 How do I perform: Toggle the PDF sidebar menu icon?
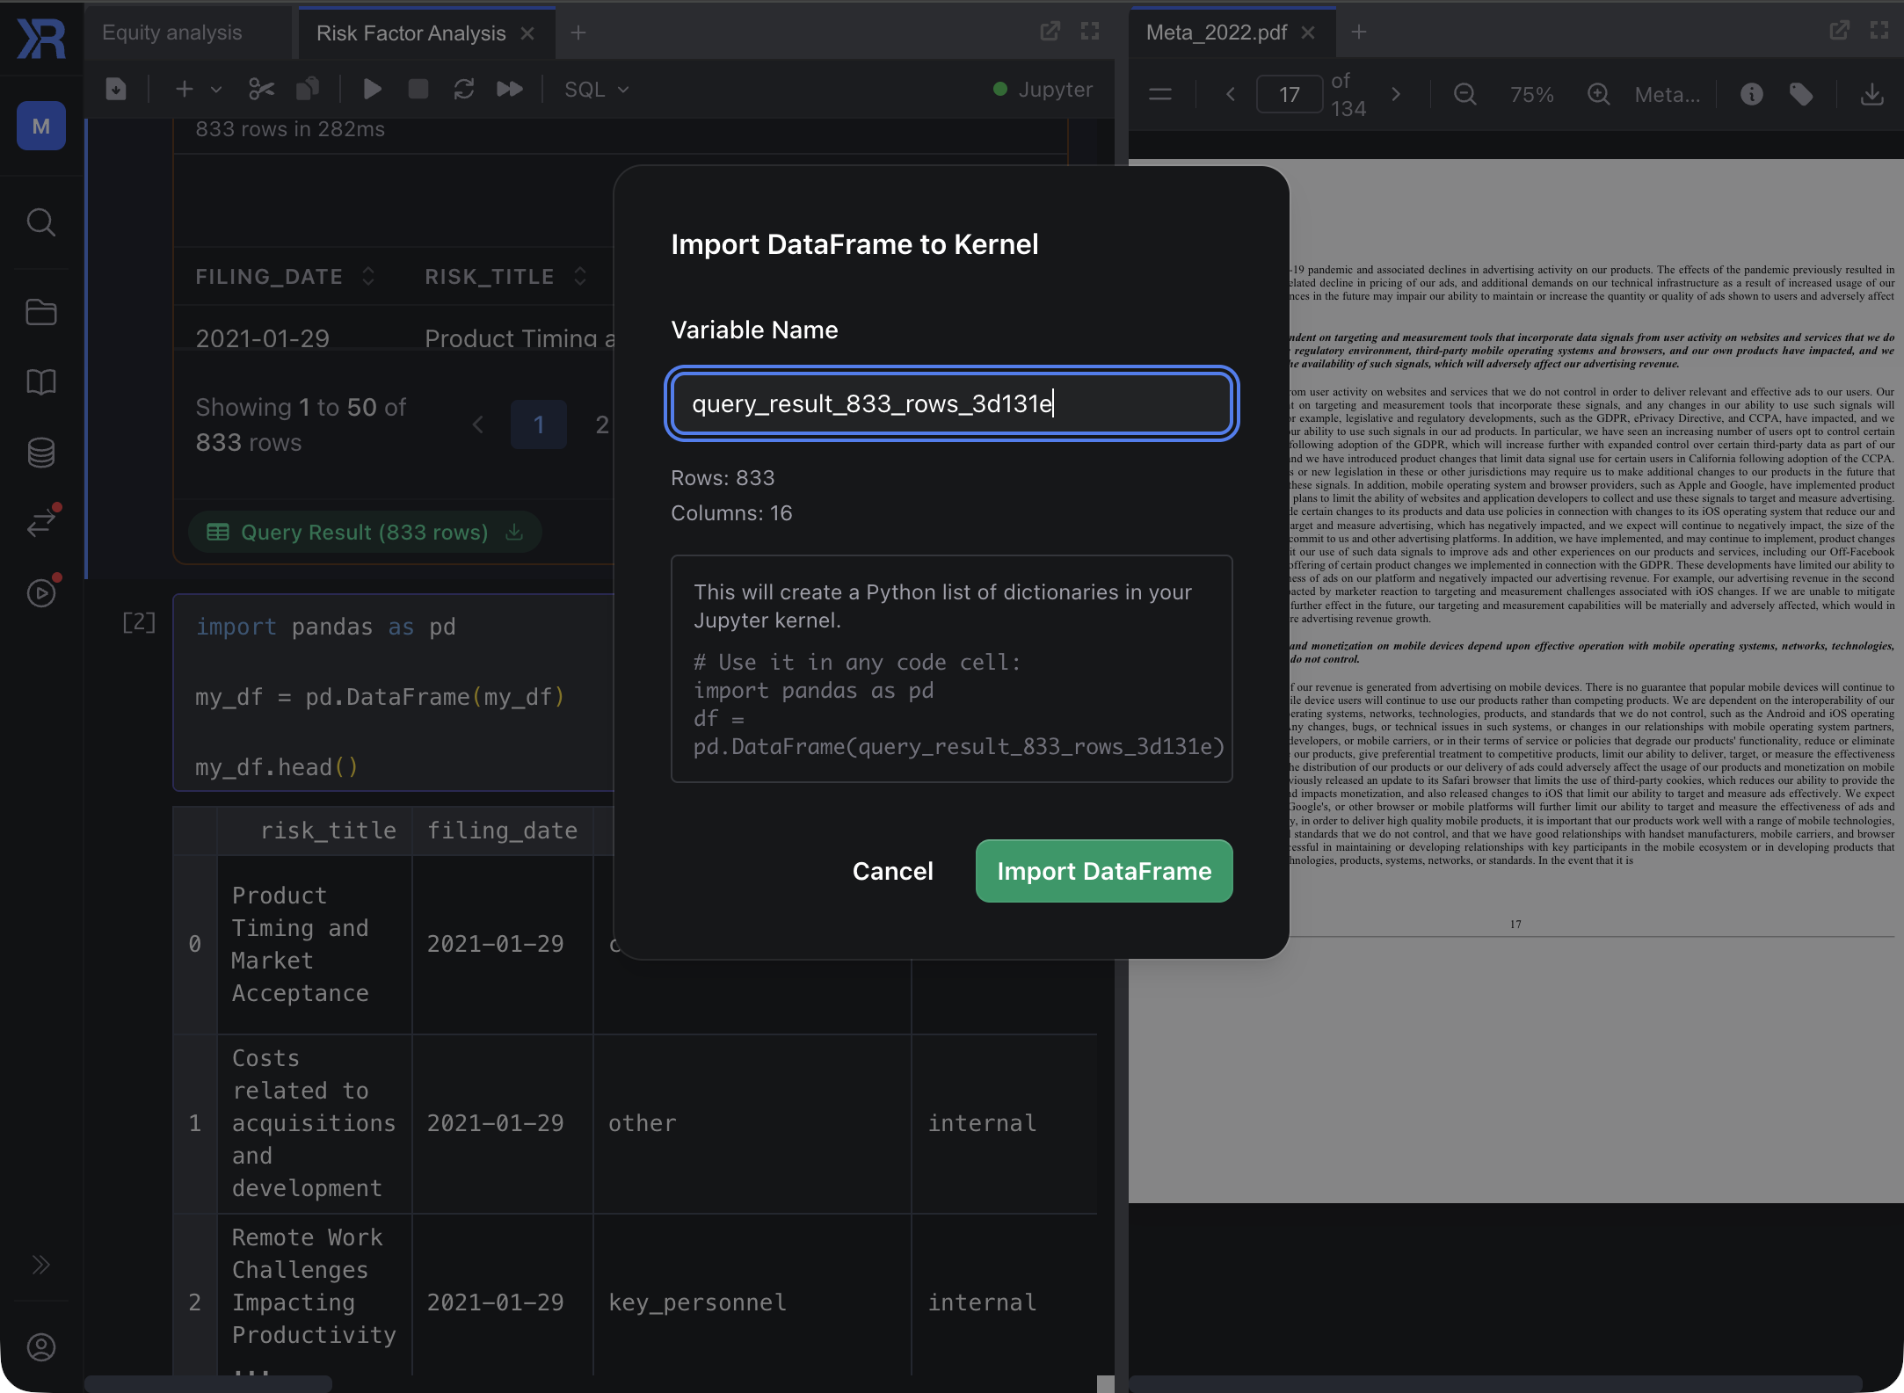point(1160,94)
